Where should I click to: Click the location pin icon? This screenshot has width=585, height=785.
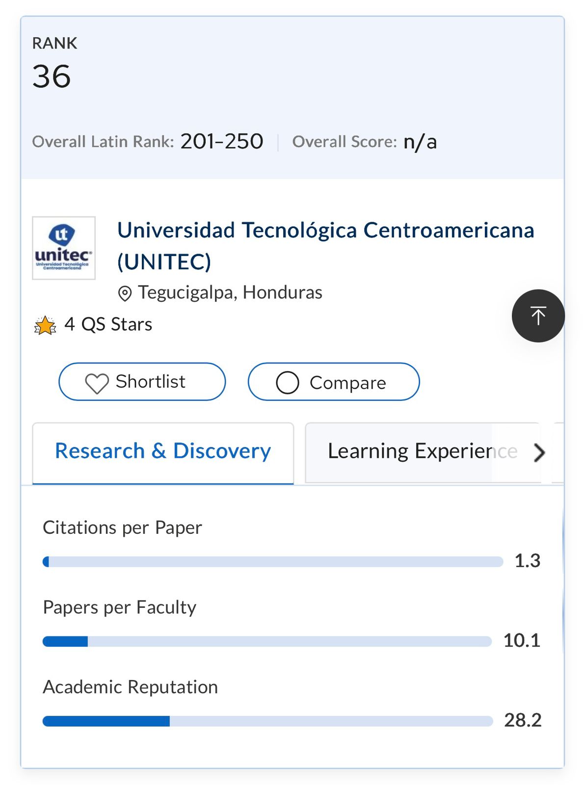pos(125,293)
